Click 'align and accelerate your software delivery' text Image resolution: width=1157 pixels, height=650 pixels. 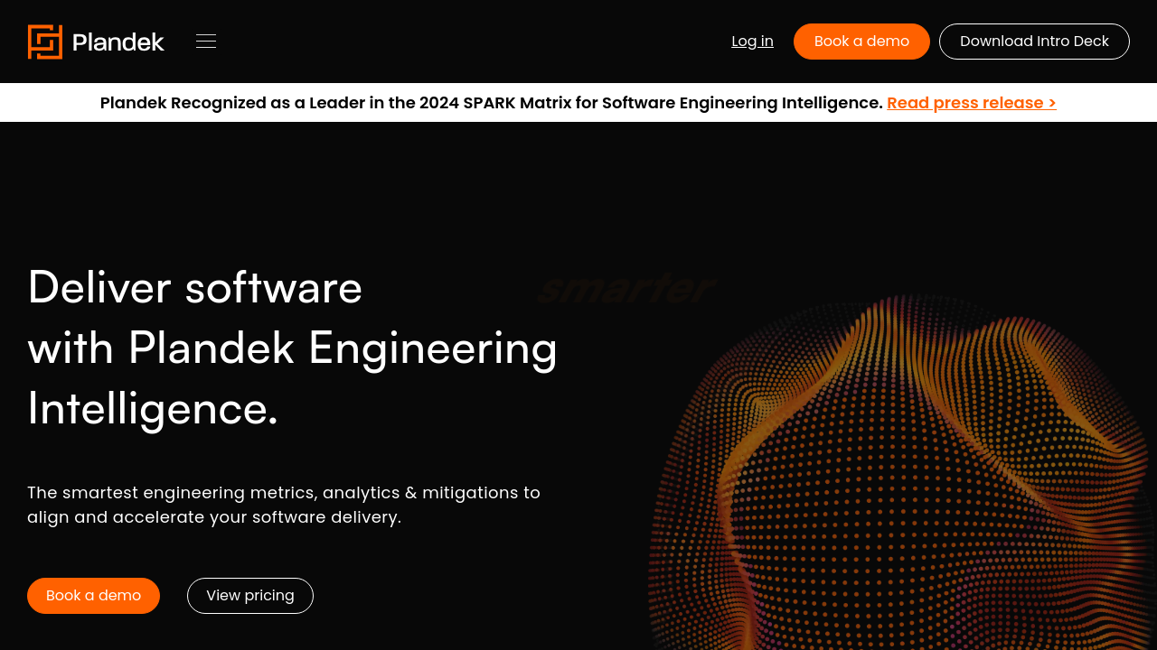214,517
